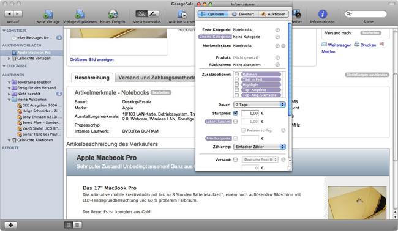Click the Einstellungen ausblenden button

click(367, 75)
